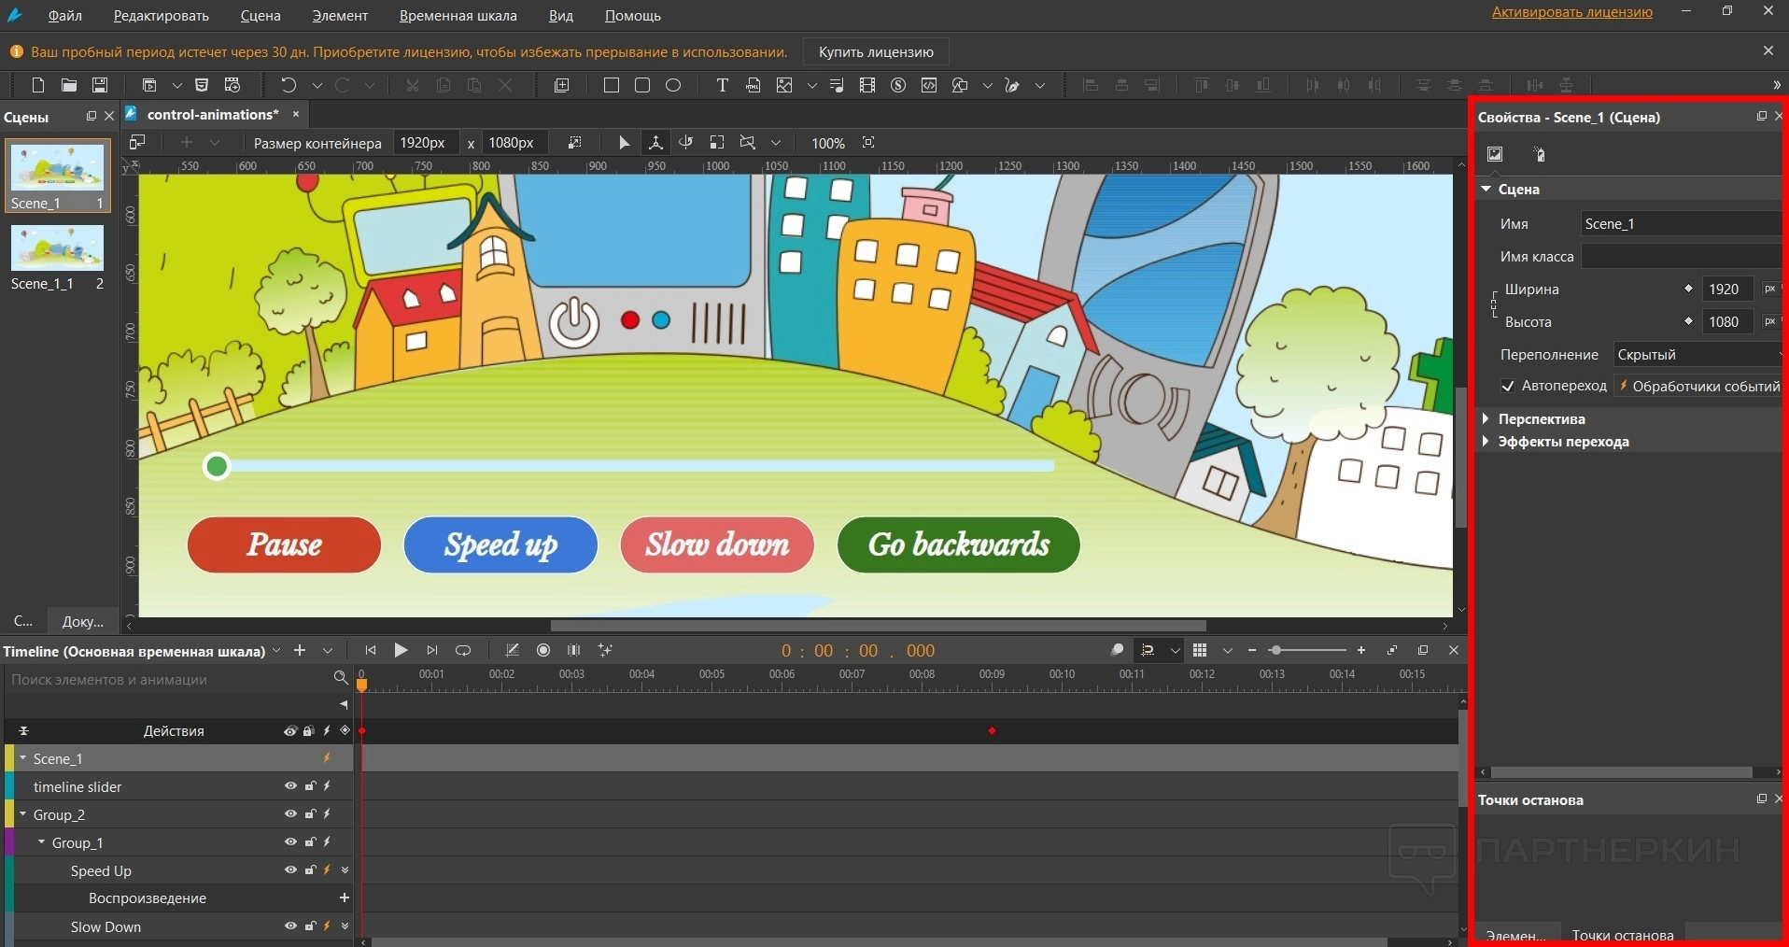The height and width of the screenshot is (947, 1789).
Task: Toggle lock on Group_2 layer
Action: pyautogui.click(x=310, y=814)
